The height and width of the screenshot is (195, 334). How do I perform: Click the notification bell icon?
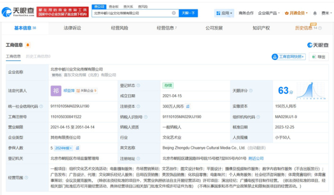tap(315, 13)
